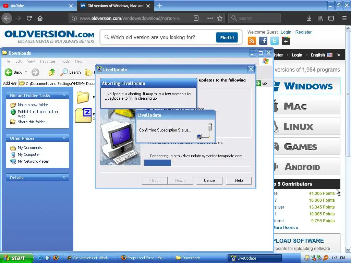The width and height of the screenshot is (351, 263).
Task: Click Go next to address bar
Action: (262, 83)
